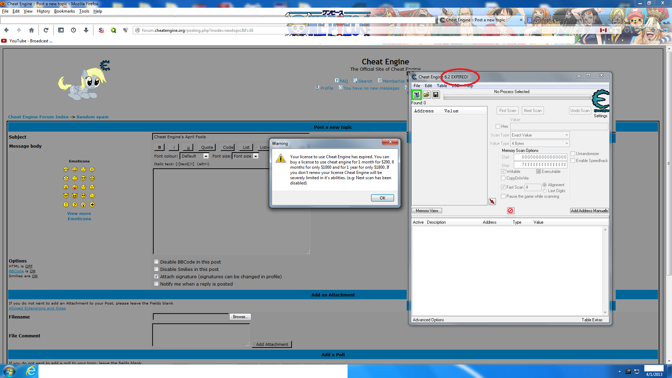Click OK in the Warning dialog
This screenshot has height=378, width=672.
pos(382,198)
